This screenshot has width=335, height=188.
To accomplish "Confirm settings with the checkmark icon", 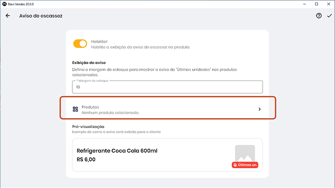I will (x=330, y=16).
